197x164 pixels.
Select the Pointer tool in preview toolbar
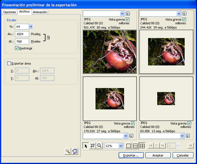(x=86, y=146)
